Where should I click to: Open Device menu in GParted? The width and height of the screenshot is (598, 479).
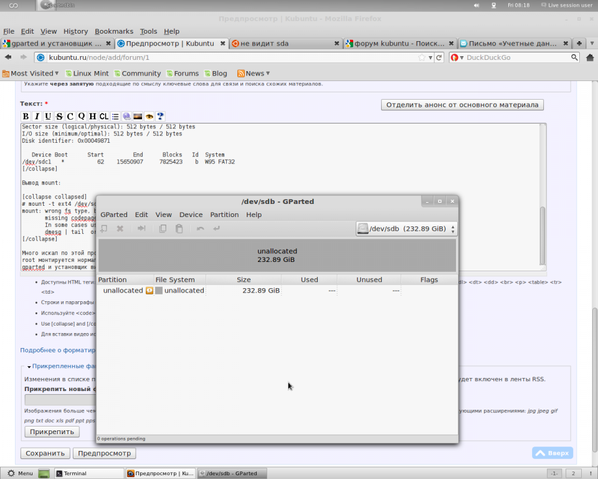[x=191, y=215]
